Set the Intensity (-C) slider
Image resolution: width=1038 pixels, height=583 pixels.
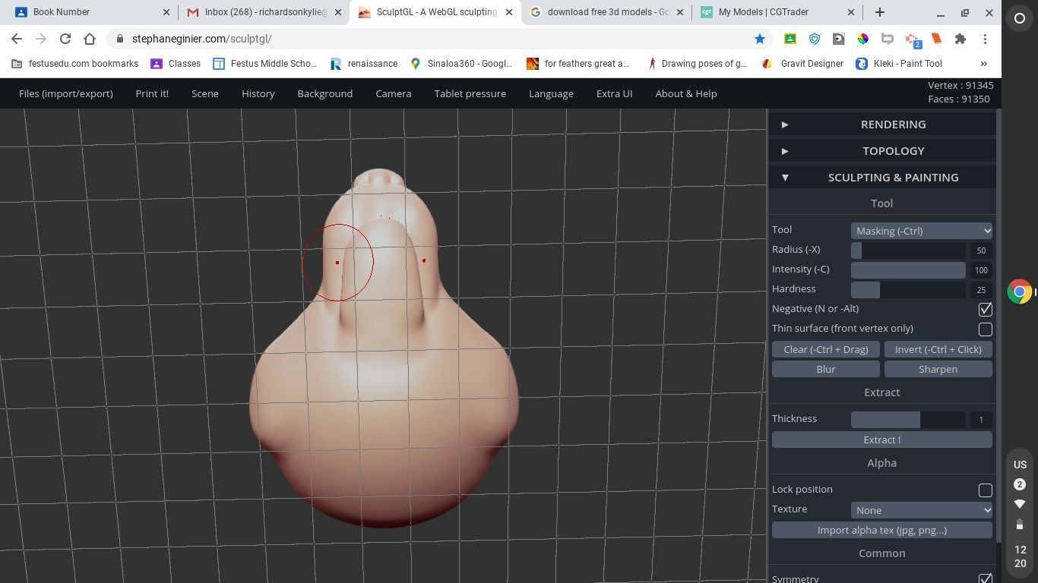coord(908,270)
